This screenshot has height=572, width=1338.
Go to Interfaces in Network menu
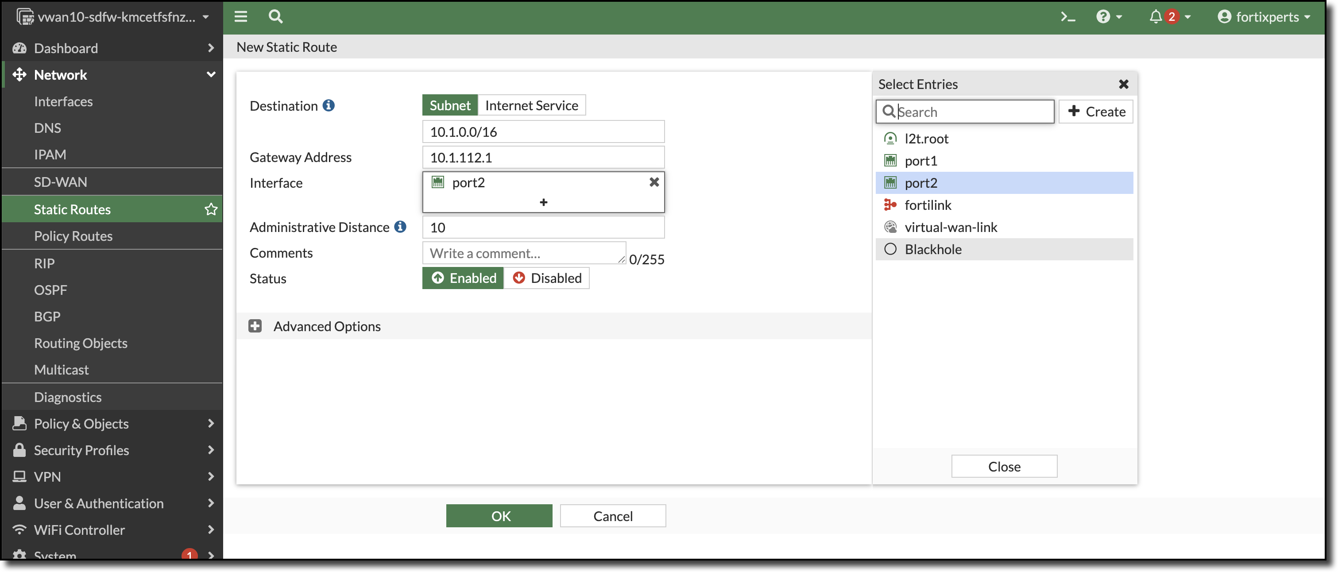(x=63, y=101)
